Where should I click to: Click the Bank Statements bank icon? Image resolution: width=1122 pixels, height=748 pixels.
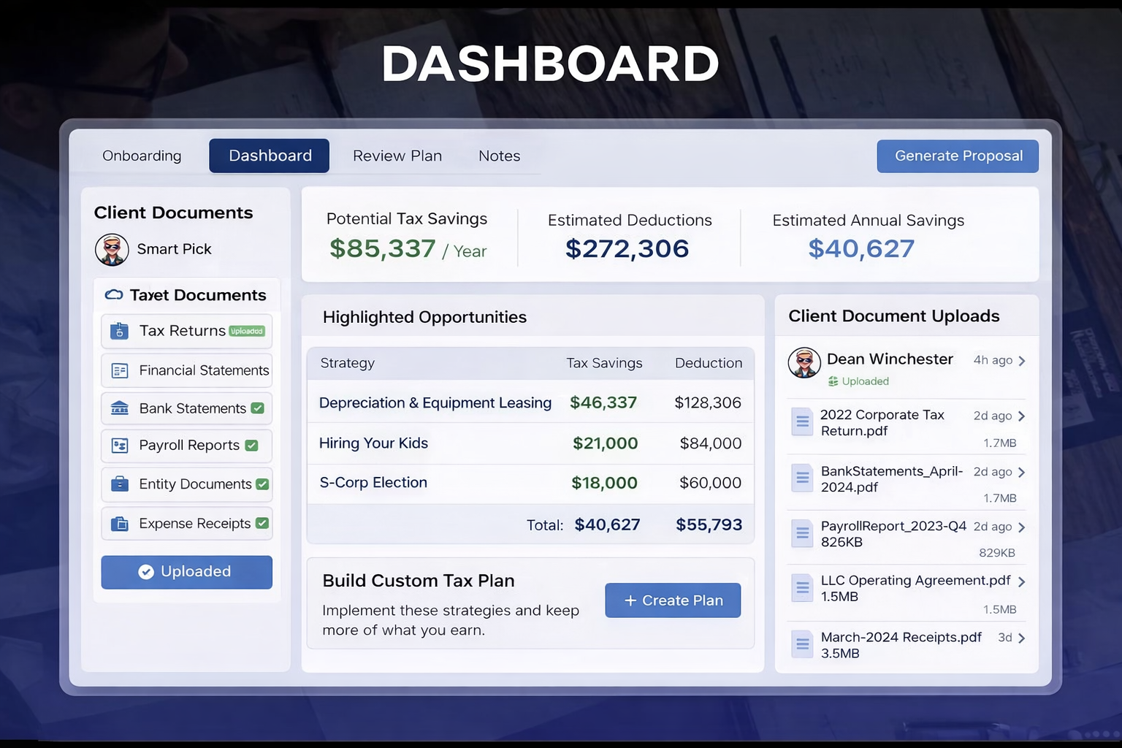coord(118,408)
